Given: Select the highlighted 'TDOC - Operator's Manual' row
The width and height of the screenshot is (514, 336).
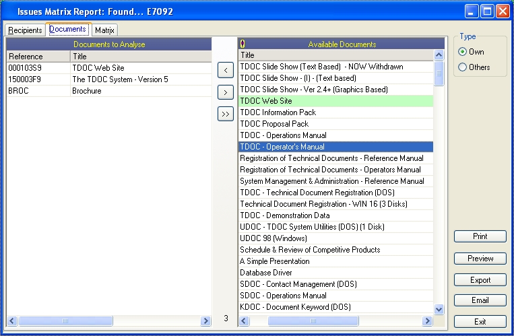Looking at the screenshot, I should (336, 147).
